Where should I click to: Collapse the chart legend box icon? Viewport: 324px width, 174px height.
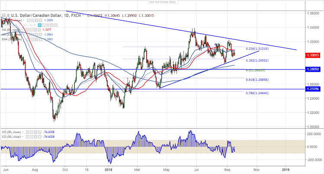click(x=3, y=16)
